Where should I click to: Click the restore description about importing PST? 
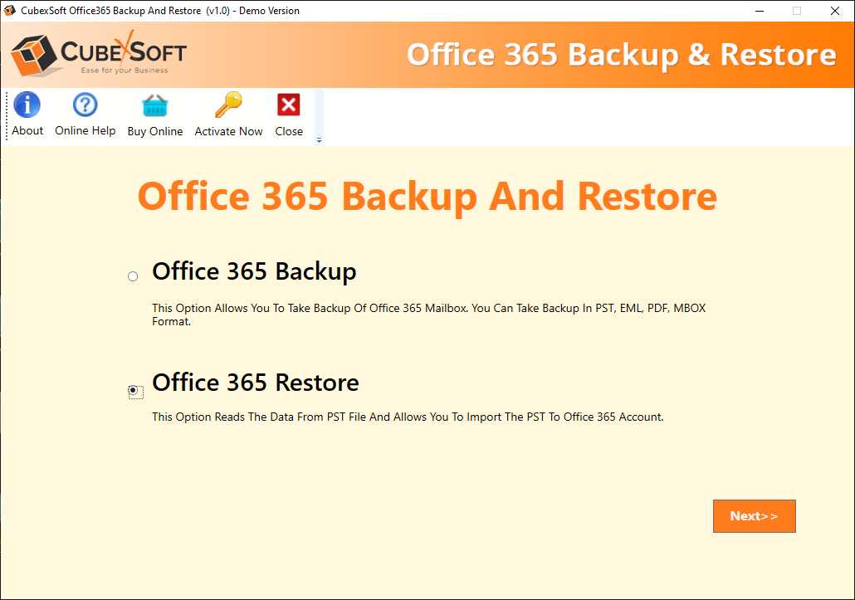click(x=408, y=417)
